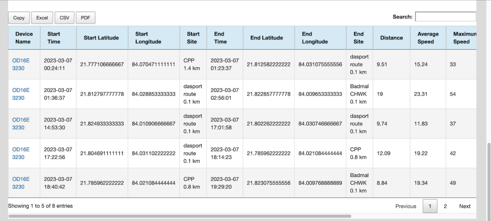Sort by Distance column header
The image size is (491, 221).
391,38
